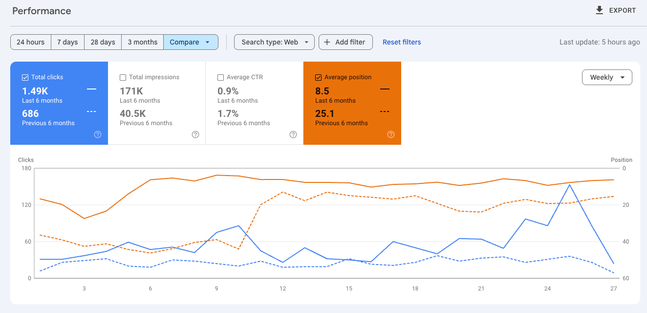This screenshot has width=647, height=313.
Task: Select the 7 days range tab
Action: pyautogui.click(x=67, y=42)
